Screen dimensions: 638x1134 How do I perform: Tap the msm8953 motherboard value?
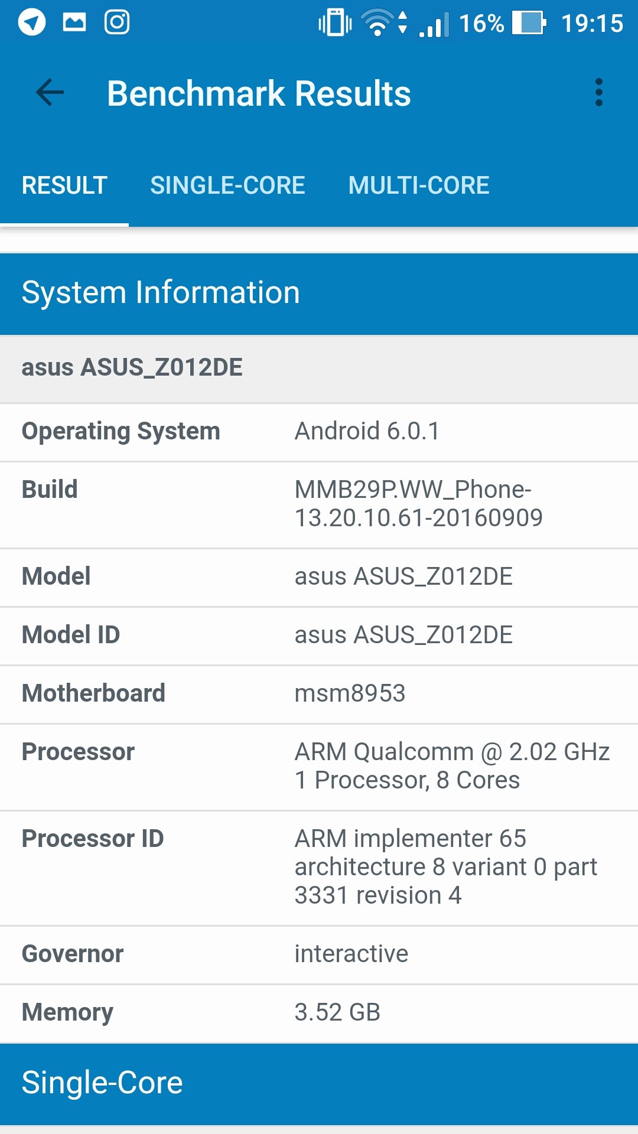(x=350, y=693)
